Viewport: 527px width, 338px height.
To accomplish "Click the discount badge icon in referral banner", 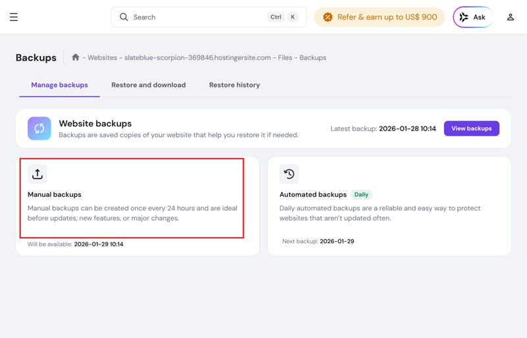I will click(327, 17).
